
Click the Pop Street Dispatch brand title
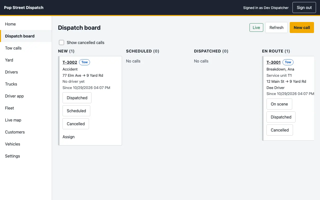point(24,7)
